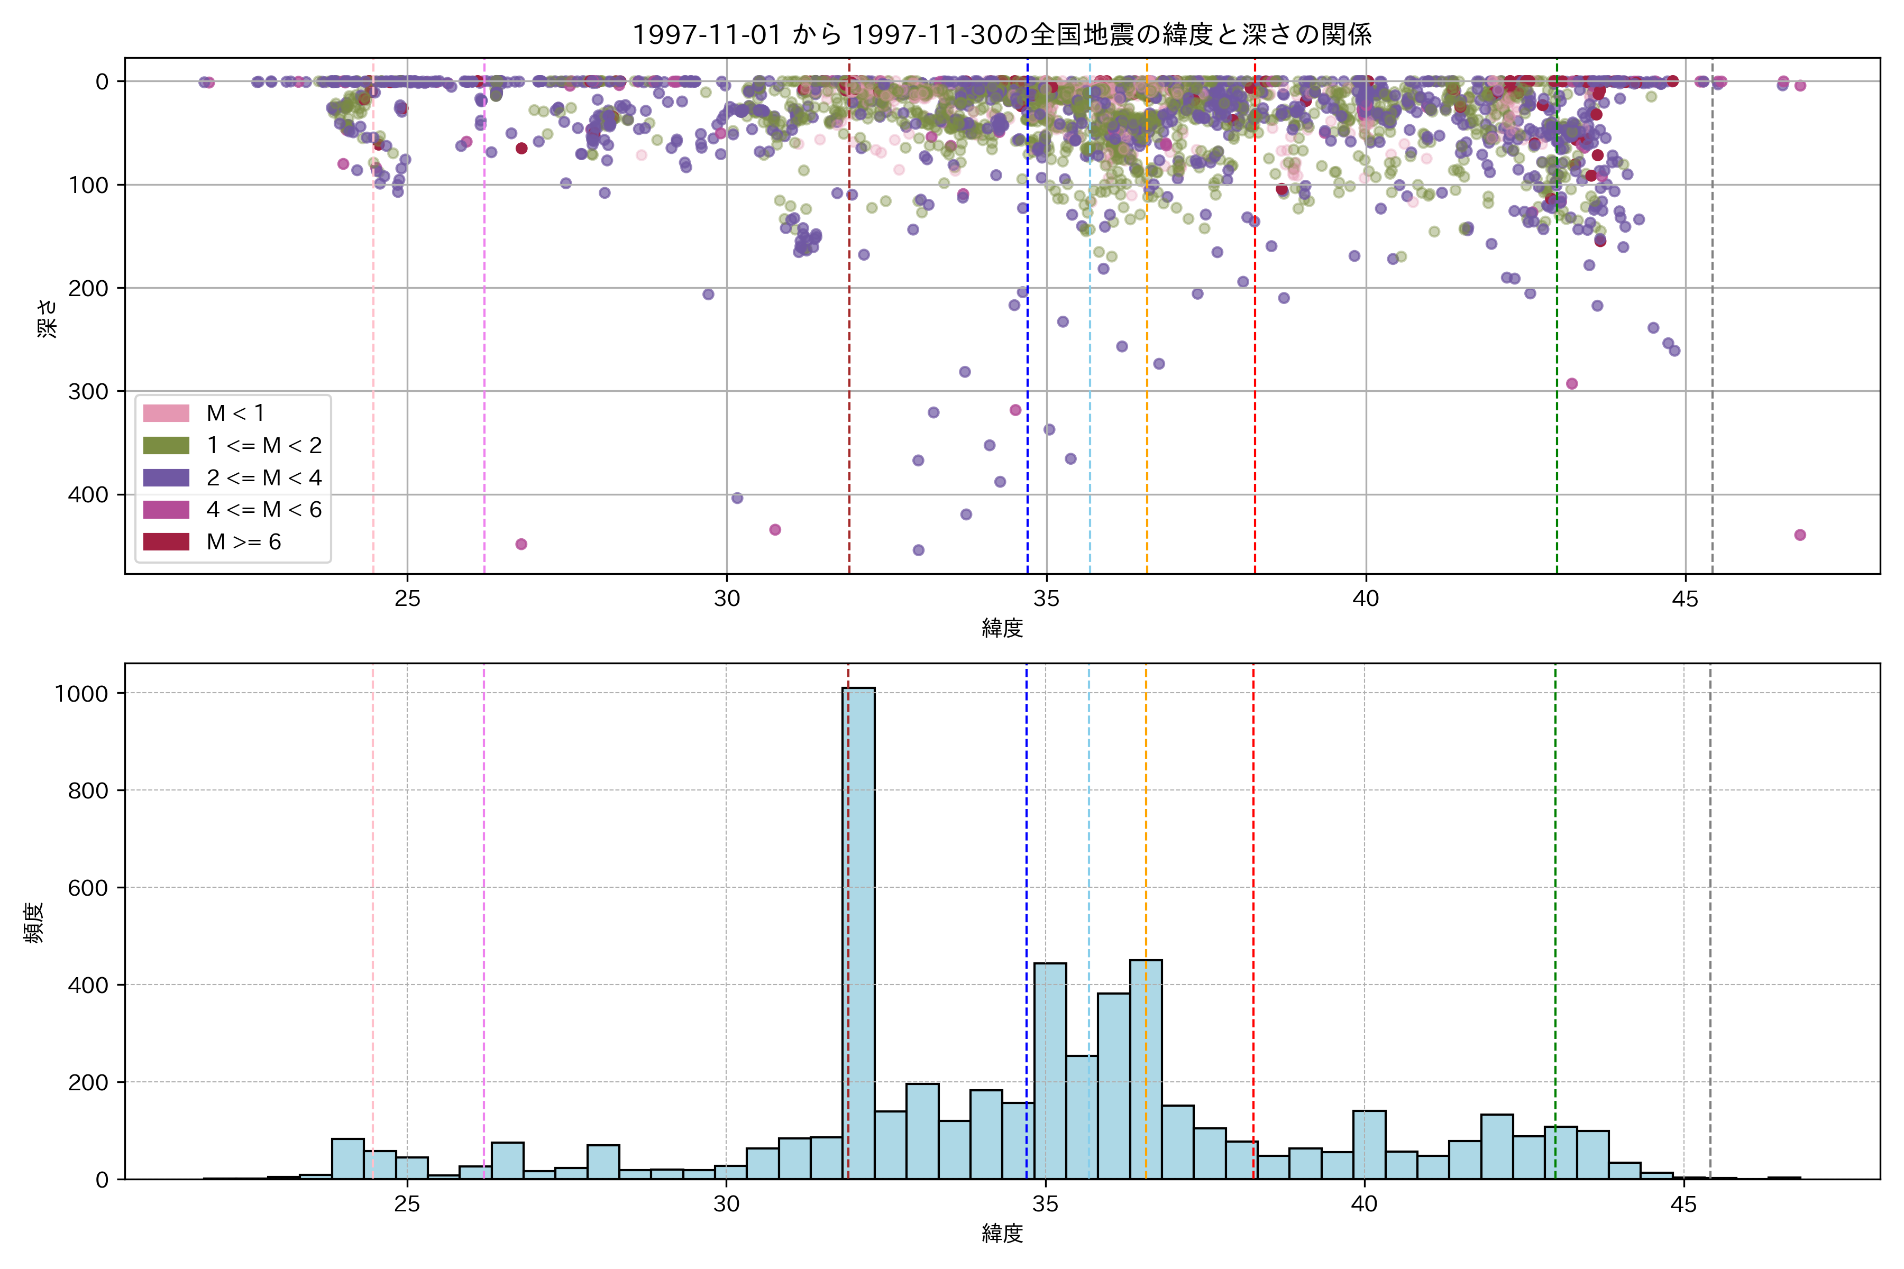Click the green 1 <= M < 2 legend swatch
Viewport: 1904px width, 1269px height.
(166, 446)
